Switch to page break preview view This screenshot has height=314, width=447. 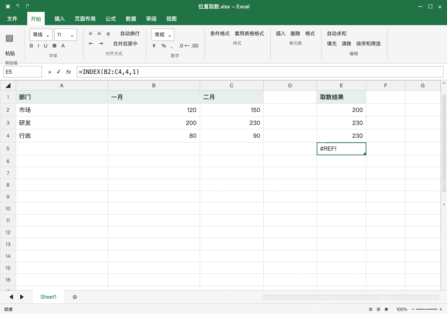pyautogui.click(x=386, y=309)
